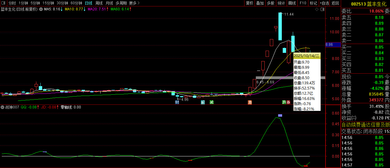The height and width of the screenshot is (168, 390).
Task: Expand the 更多 timeframe options
Action: pos(134,3)
